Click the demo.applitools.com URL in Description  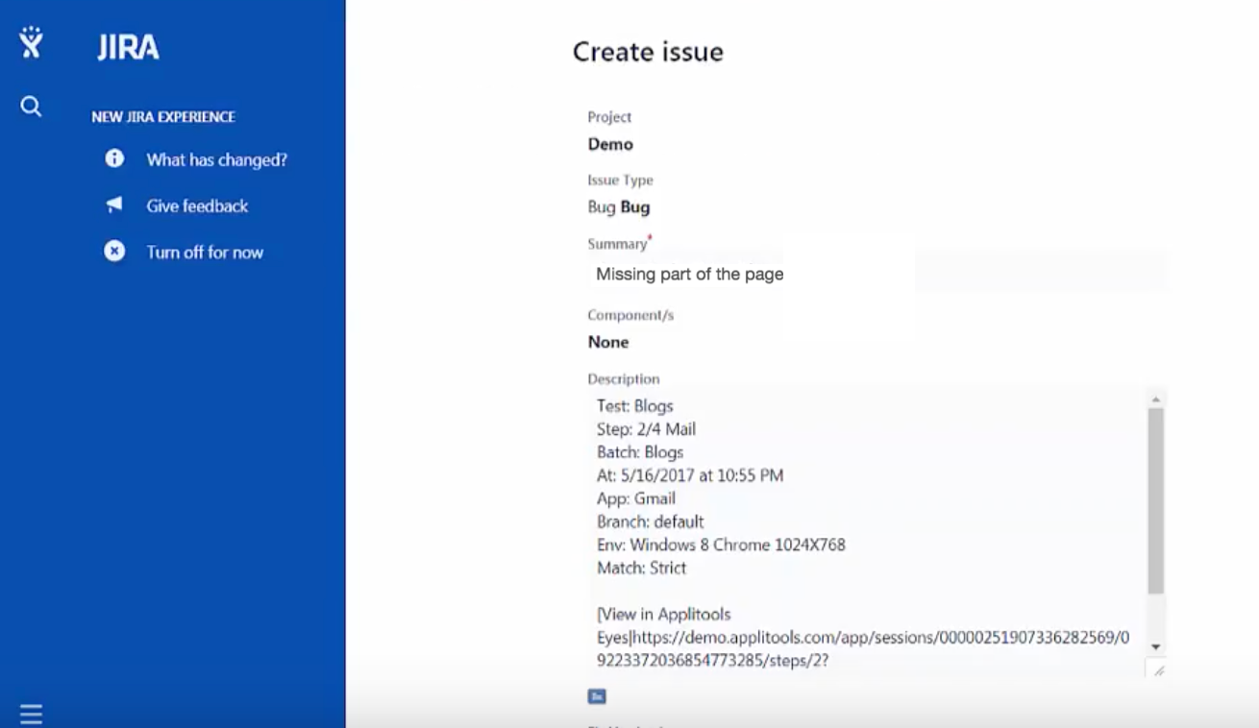(x=863, y=648)
